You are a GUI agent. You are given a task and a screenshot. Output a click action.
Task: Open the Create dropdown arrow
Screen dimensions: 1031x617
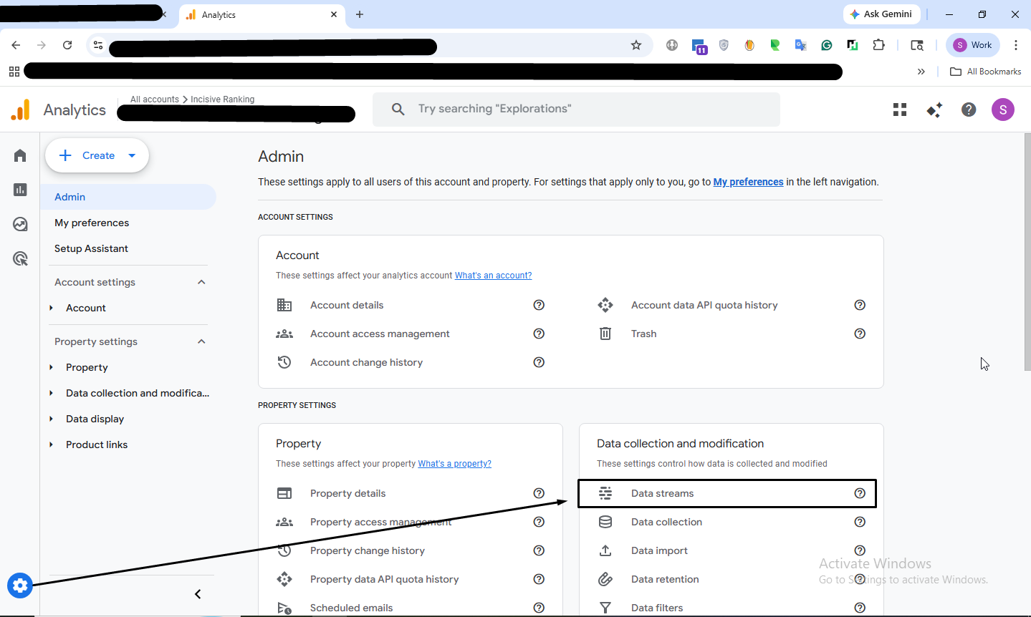pos(132,155)
